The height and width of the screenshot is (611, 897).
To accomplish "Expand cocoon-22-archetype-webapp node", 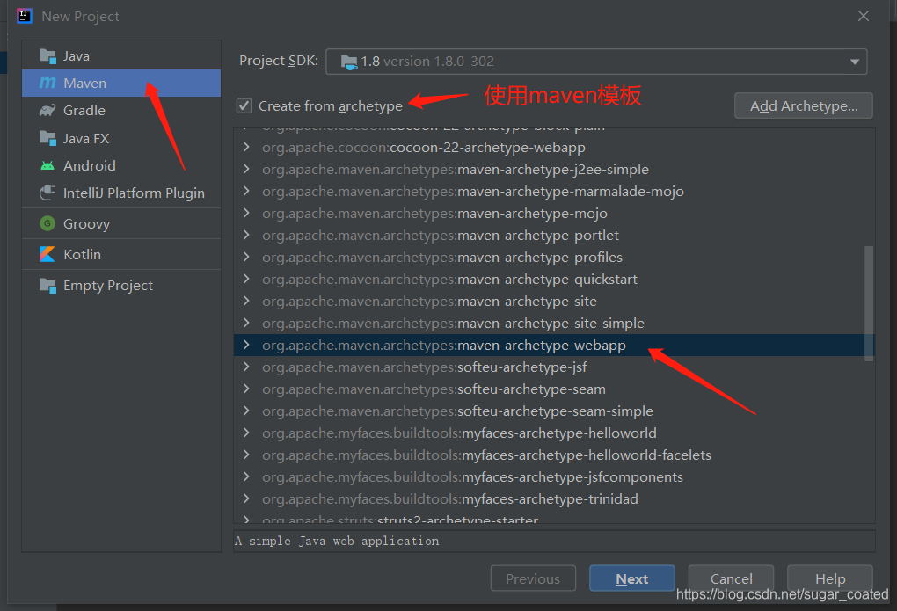I will click(x=246, y=147).
